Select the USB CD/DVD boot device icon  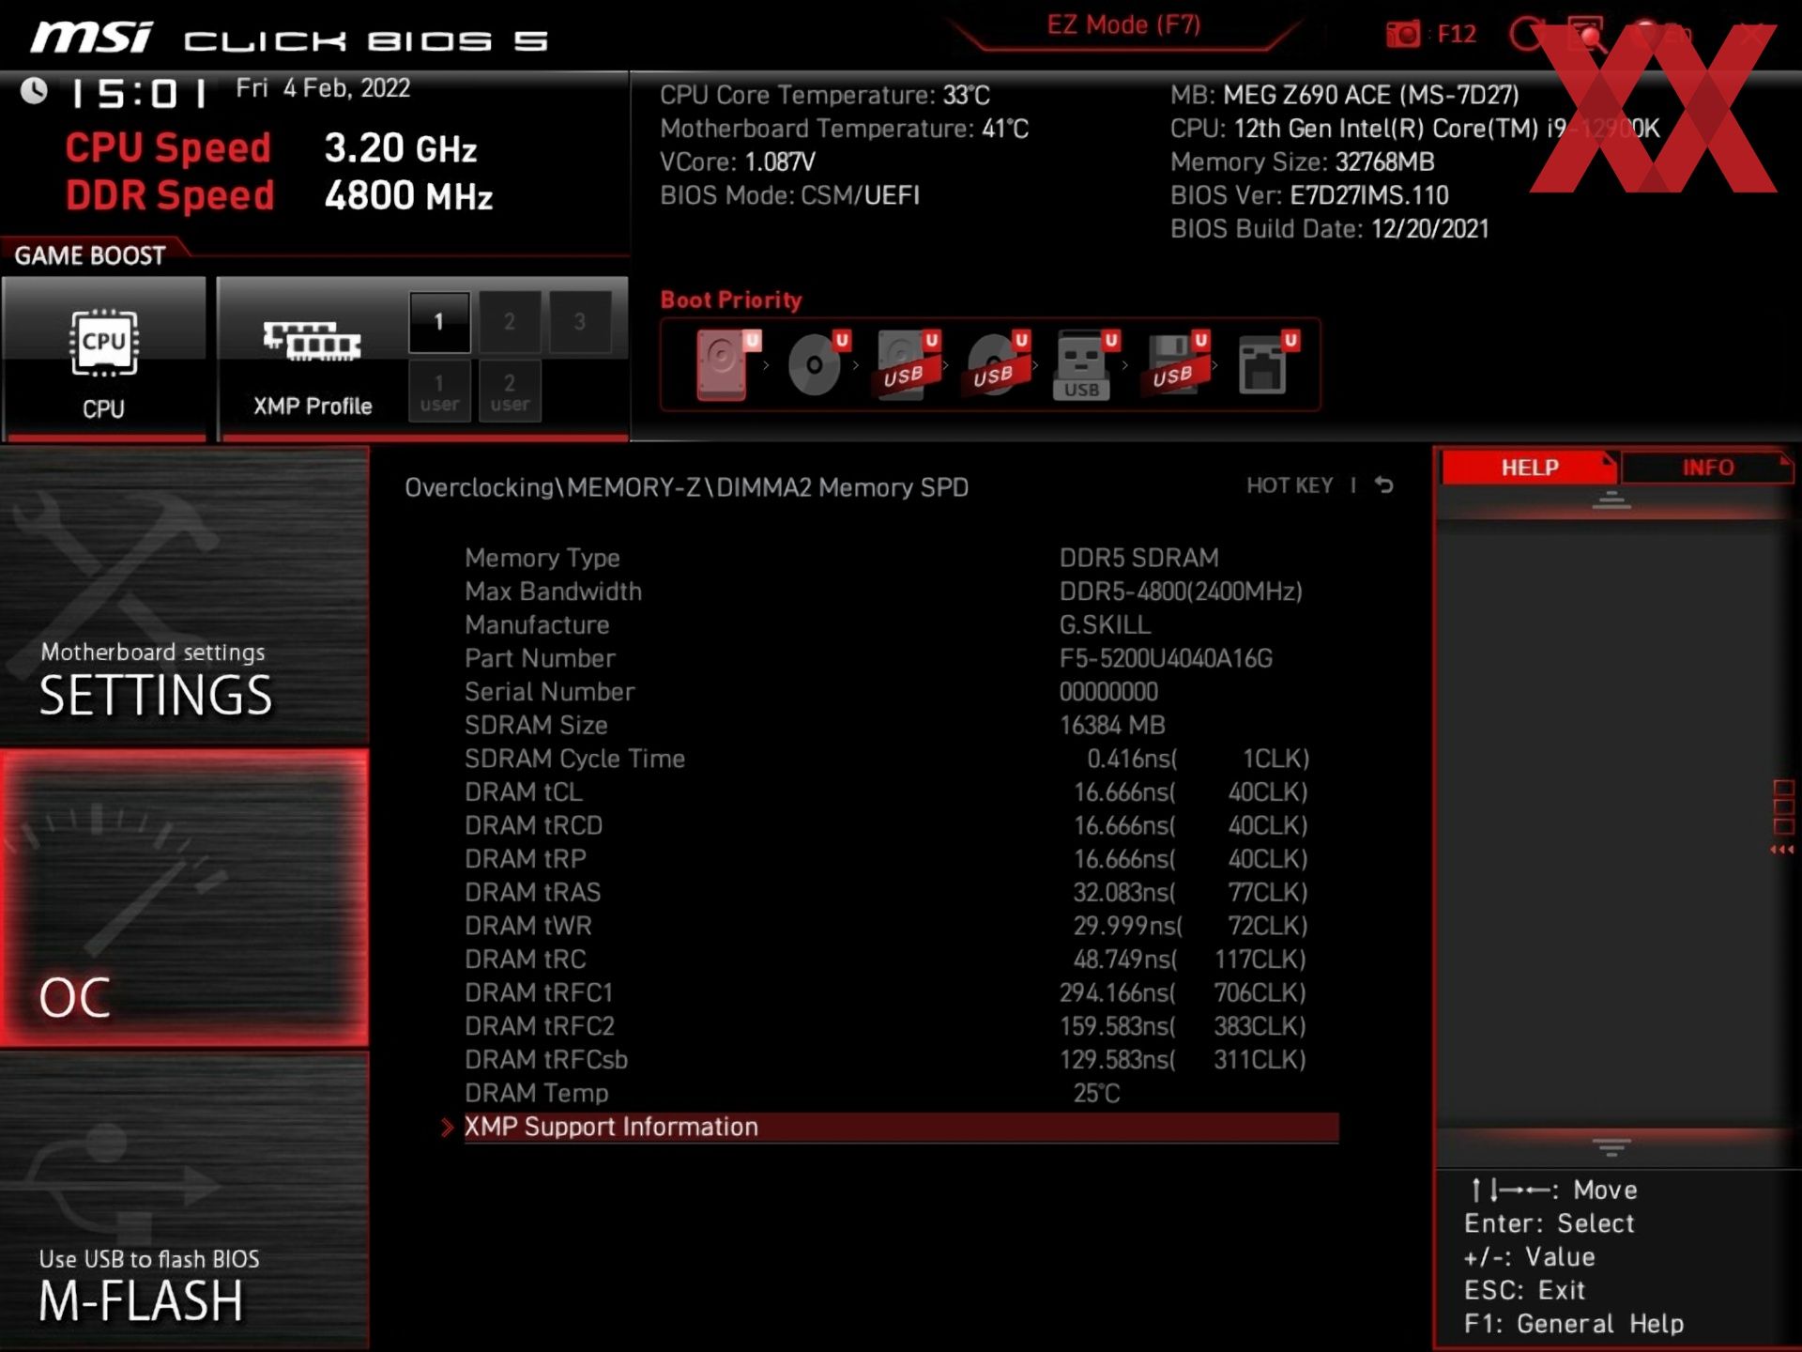click(x=997, y=364)
